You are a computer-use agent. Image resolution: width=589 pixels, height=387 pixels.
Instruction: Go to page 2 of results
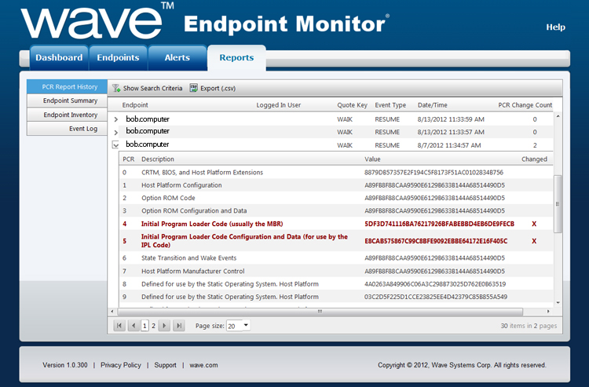(x=153, y=326)
